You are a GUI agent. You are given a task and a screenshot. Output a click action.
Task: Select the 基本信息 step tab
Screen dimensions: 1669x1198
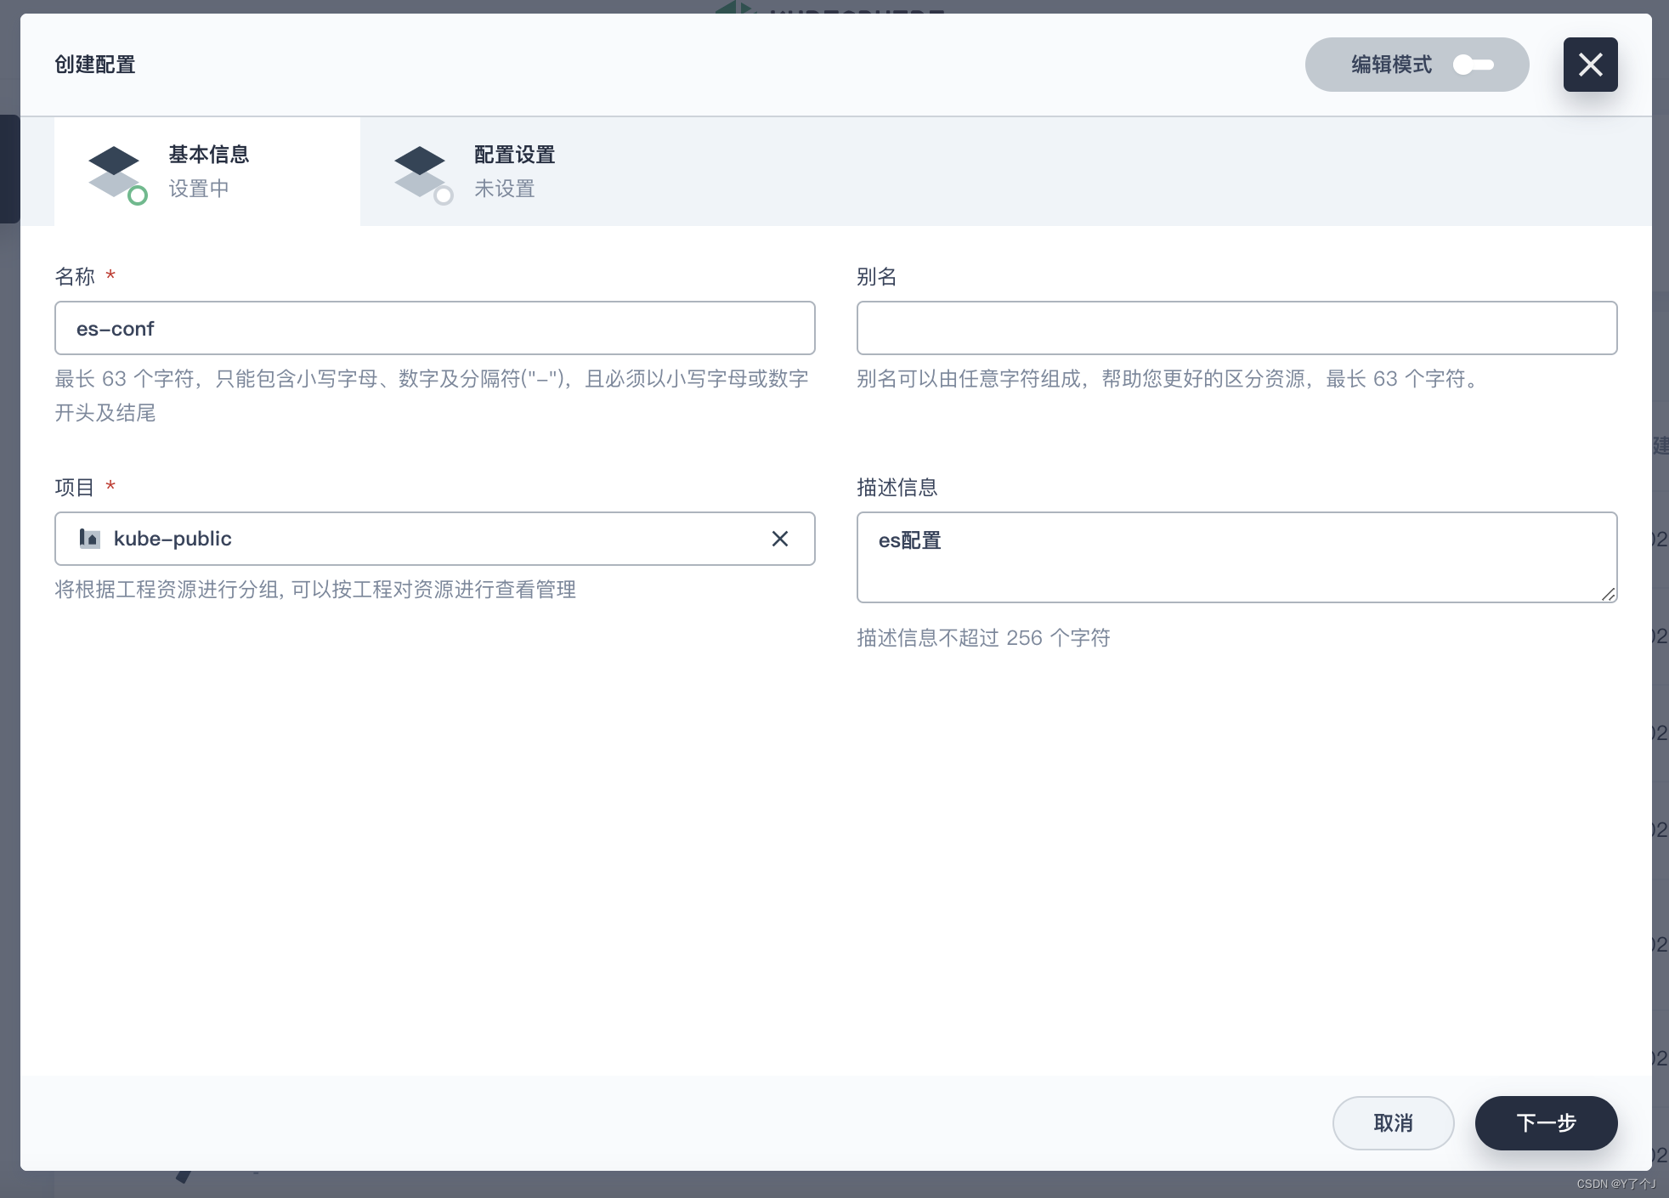(207, 171)
